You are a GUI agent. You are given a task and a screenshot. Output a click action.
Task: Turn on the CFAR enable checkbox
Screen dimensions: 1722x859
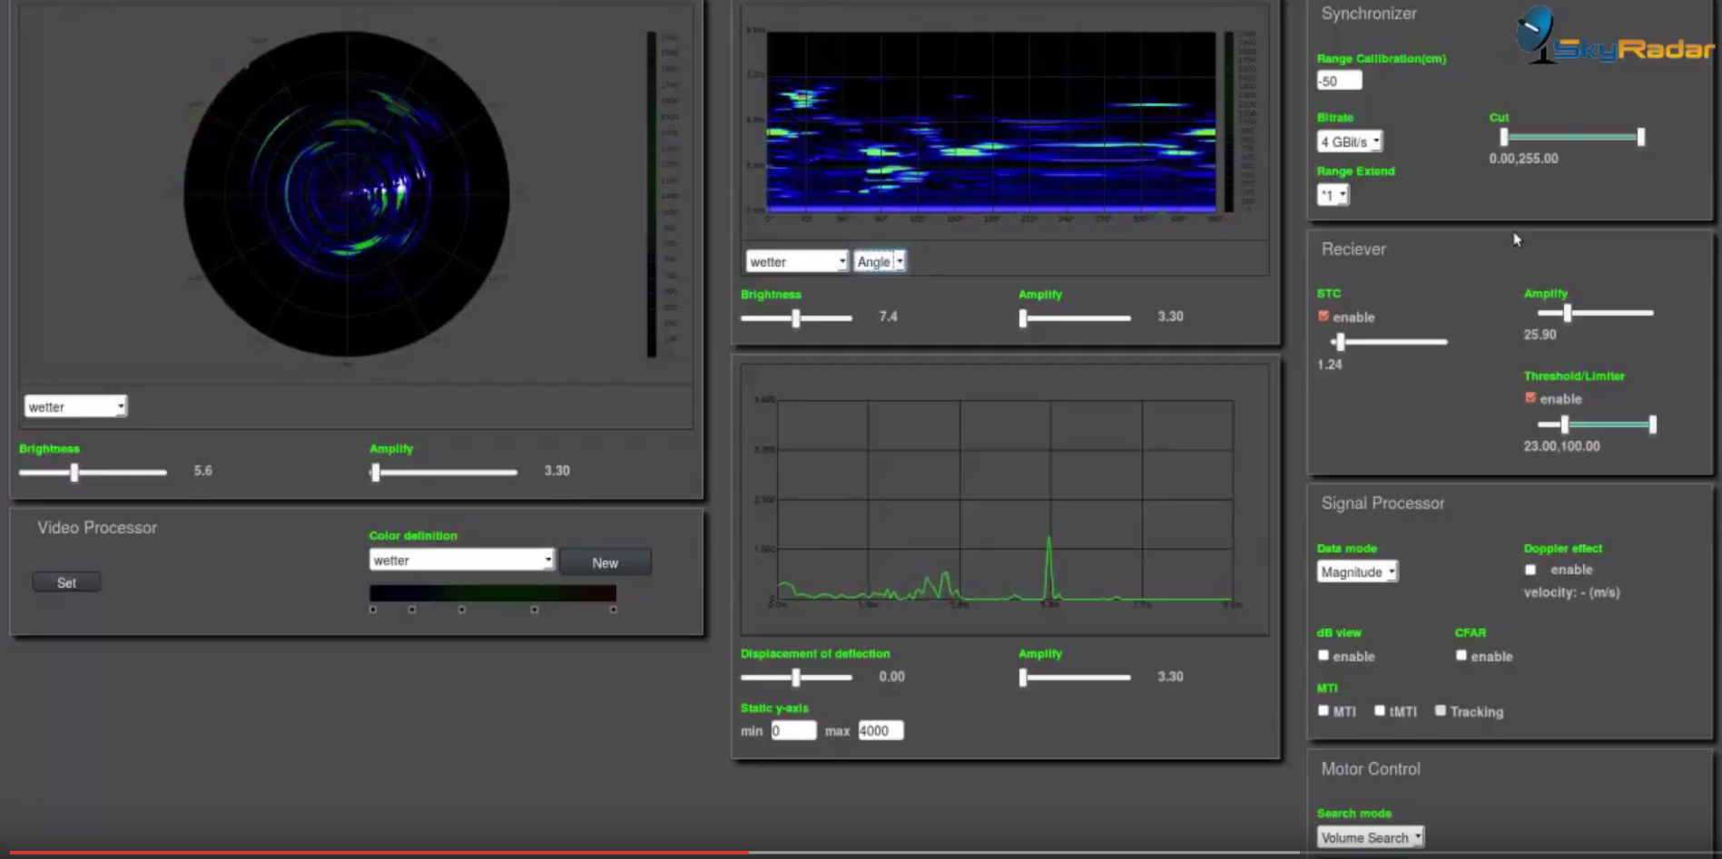click(x=1461, y=656)
